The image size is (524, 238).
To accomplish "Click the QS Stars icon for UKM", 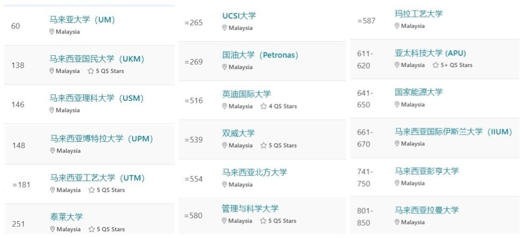I will point(91,71).
